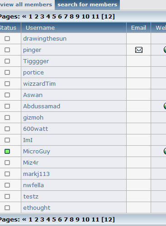Sort by Username column header
The image size is (166, 226).
40,28
